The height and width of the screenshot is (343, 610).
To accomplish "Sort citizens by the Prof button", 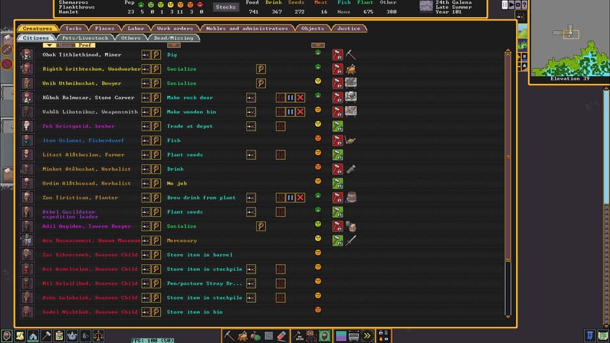I will [85, 46].
